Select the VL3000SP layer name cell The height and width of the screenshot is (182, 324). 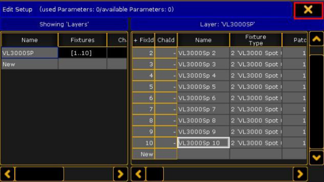click(x=29, y=53)
